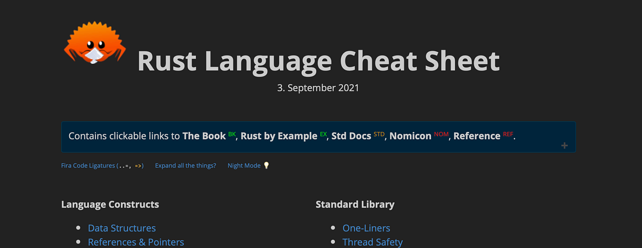This screenshot has width=642, height=248.
Task: Click 'Expand all the things?' link
Action: click(x=186, y=166)
